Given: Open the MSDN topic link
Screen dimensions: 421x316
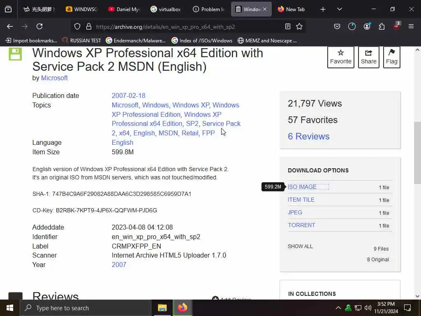Looking at the screenshot, I should 168,133.
